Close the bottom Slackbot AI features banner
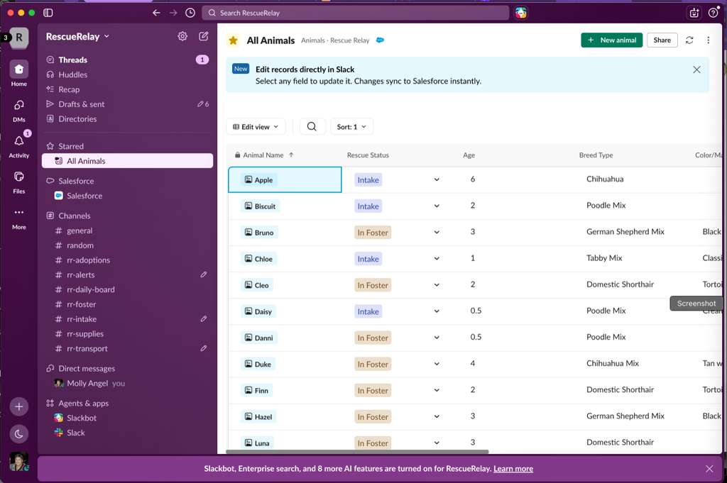 coord(709,469)
